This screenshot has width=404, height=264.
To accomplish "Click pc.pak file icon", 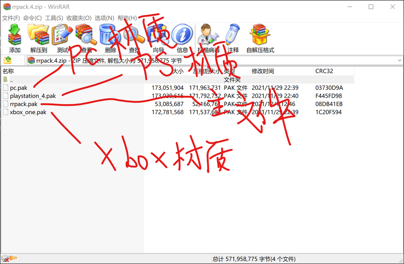I will click(x=6, y=87).
